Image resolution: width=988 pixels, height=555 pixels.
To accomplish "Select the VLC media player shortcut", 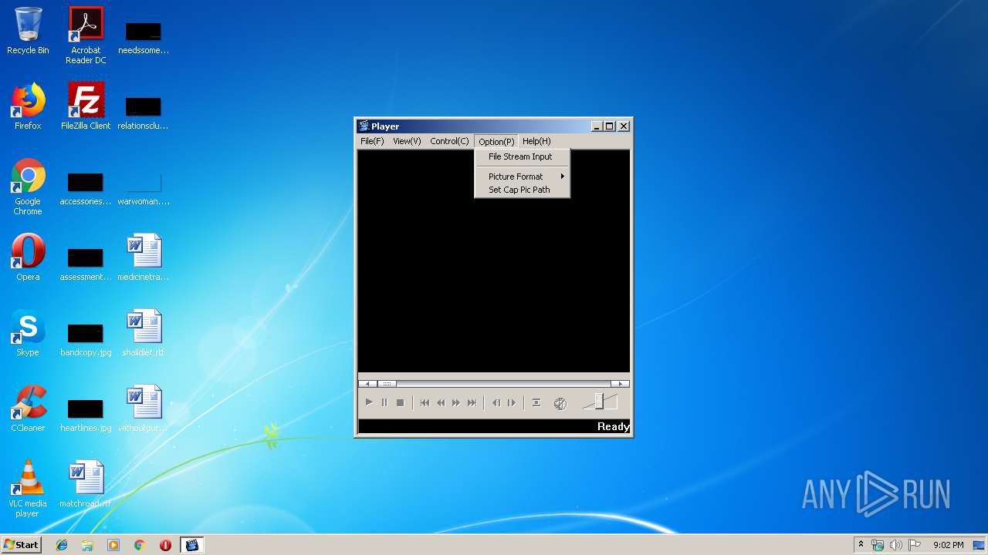I will coord(28,489).
